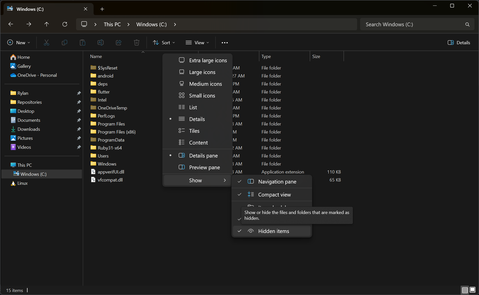
Task: Select Windows (C:) in navigation tree
Action: [x=42, y=174]
